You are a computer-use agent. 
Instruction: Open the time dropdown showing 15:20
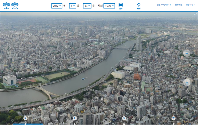109,6
